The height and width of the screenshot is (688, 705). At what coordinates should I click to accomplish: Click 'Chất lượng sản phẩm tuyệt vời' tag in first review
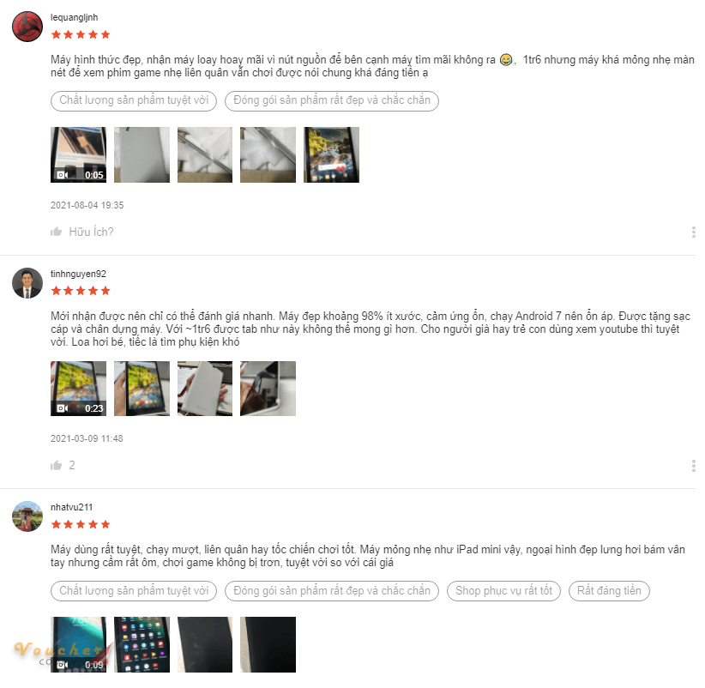(x=134, y=100)
